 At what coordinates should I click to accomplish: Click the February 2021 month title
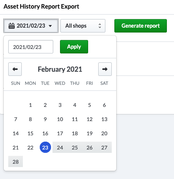tap(60, 69)
